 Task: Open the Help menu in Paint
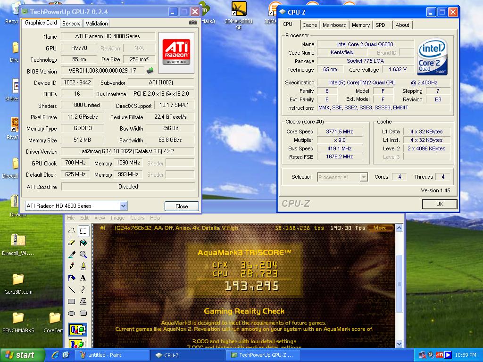pyautogui.click(x=155, y=218)
